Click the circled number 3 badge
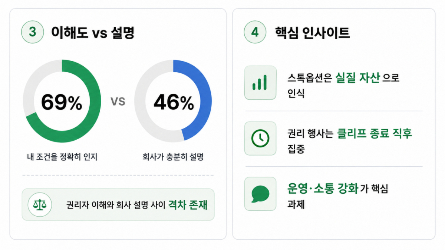The width and height of the screenshot is (445, 250). [x=33, y=32]
